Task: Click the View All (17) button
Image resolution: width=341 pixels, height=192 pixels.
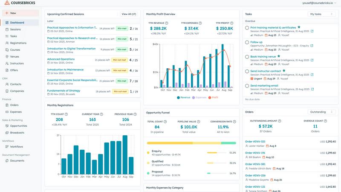Action: click(x=129, y=14)
